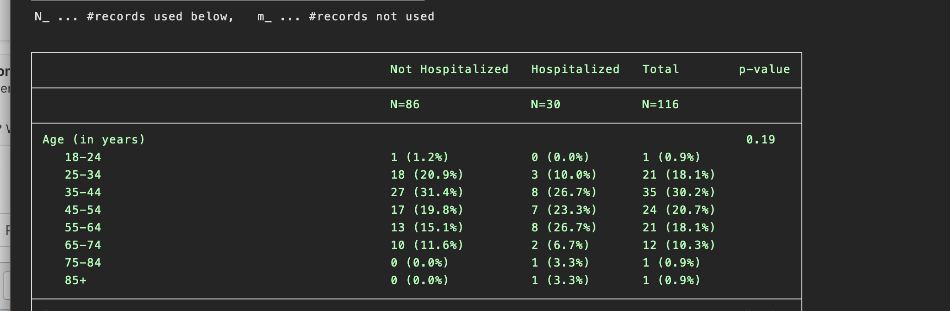Click the '7 (23.3%)' hospitalized value

(x=564, y=210)
